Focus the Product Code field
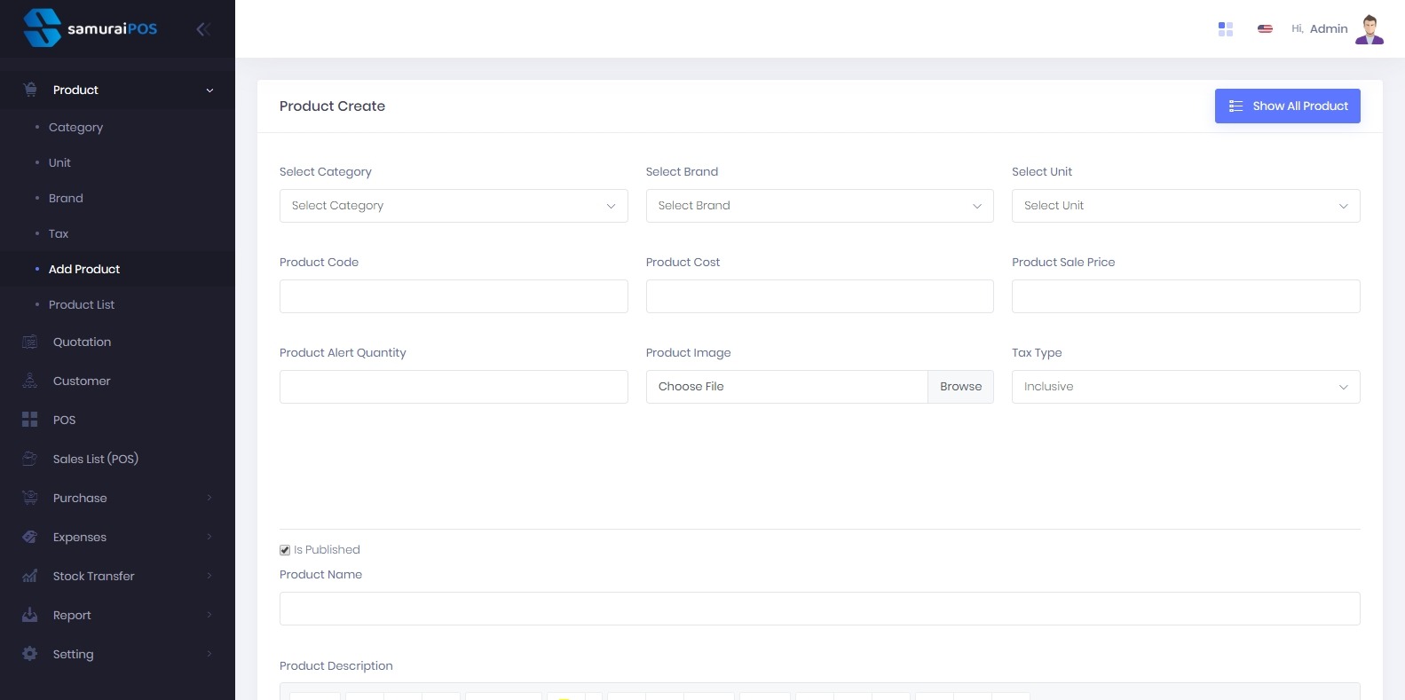Screen dimensions: 1405x700 [454, 296]
